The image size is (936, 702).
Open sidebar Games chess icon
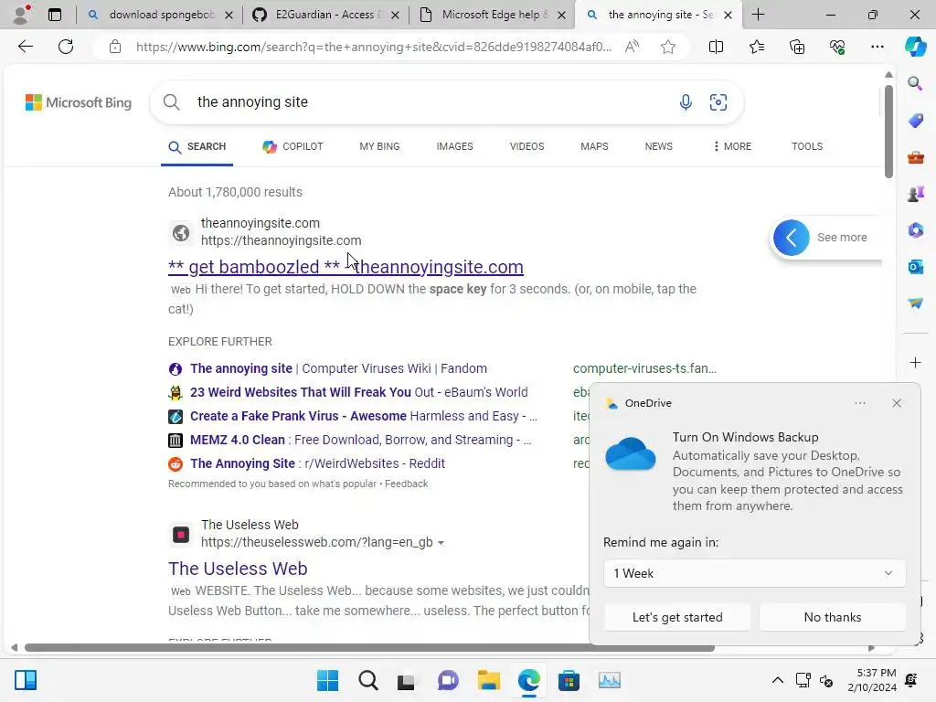[x=915, y=194]
